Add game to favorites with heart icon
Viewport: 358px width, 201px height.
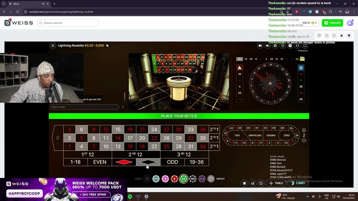319,35
